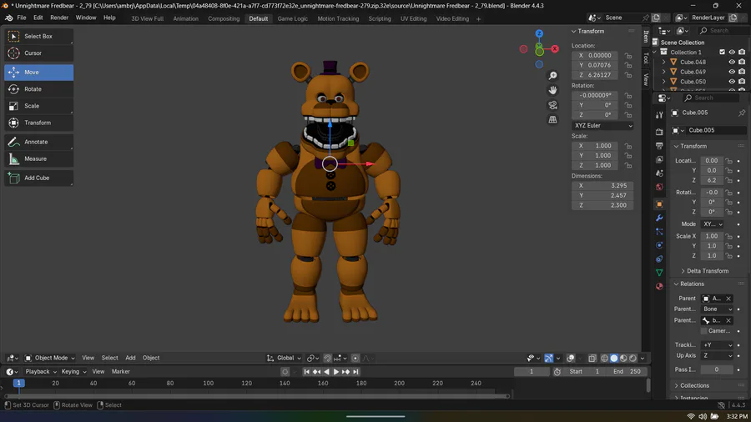
Task: Open the Tool sidebar tab
Action: coord(646,58)
